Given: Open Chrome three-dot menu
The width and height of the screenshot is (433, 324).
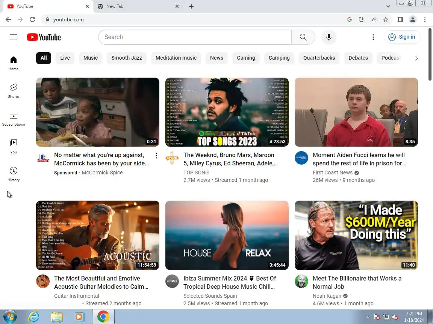Looking at the screenshot, I should 425,19.
